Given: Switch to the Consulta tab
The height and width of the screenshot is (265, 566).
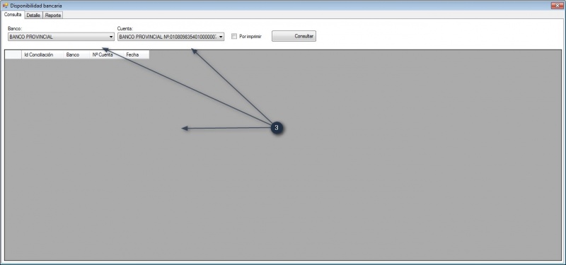Looking at the screenshot, I should tap(13, 15).
